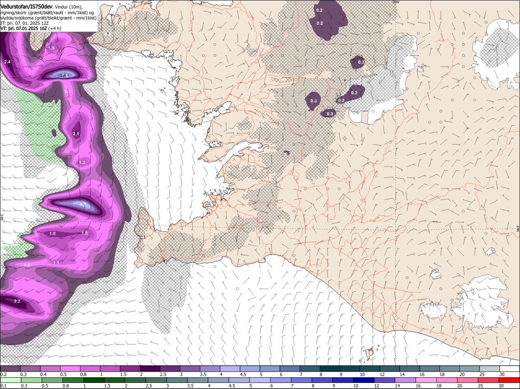The width and height of the screenshot is (520, 389).
Task: Click the 1.1 precipitation value label
Action: (56, 263)
